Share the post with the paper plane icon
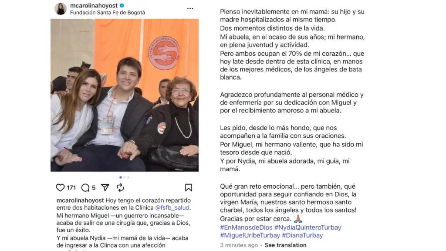This screenshot has height=251, width=446. (105, 187)
